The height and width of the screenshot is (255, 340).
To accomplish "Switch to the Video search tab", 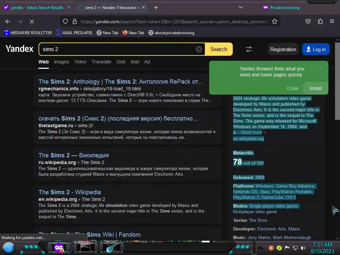I will point(80,62).
